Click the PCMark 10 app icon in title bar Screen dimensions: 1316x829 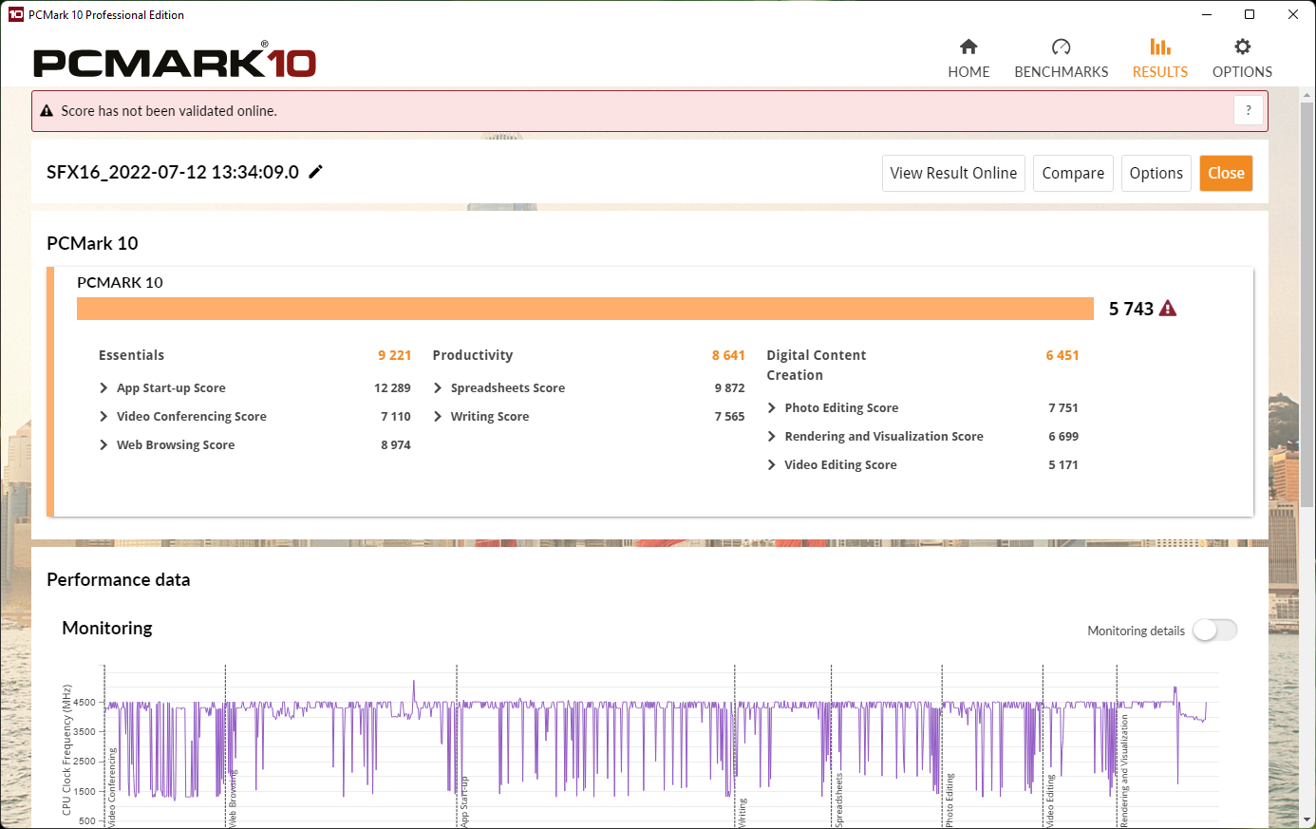(16, 14)
